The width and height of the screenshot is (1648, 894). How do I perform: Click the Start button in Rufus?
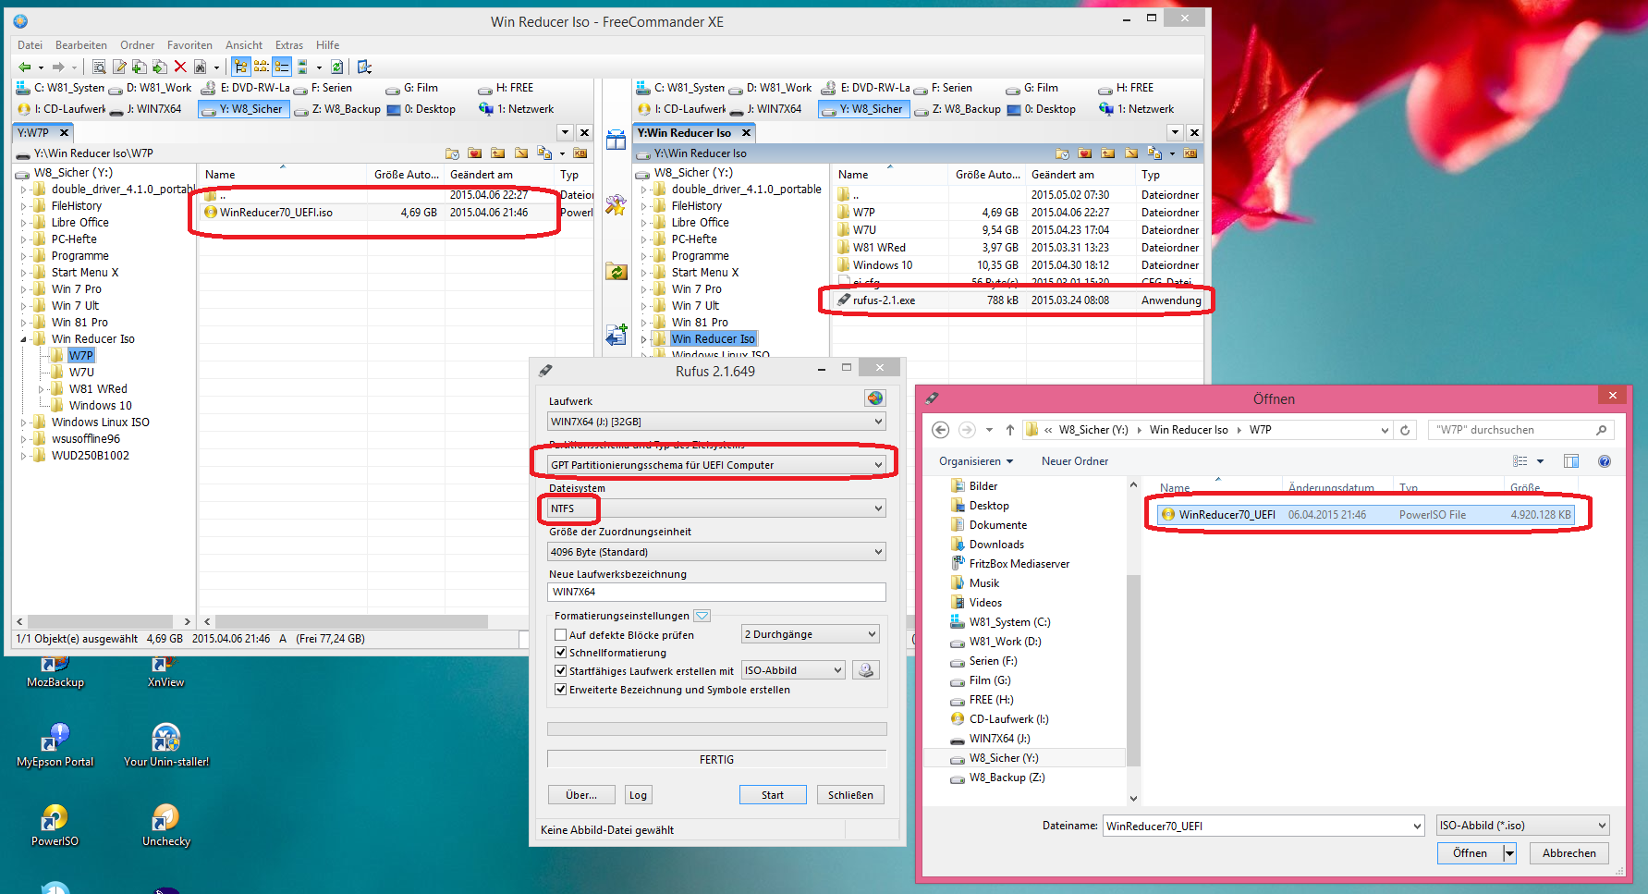click(773, 795)
